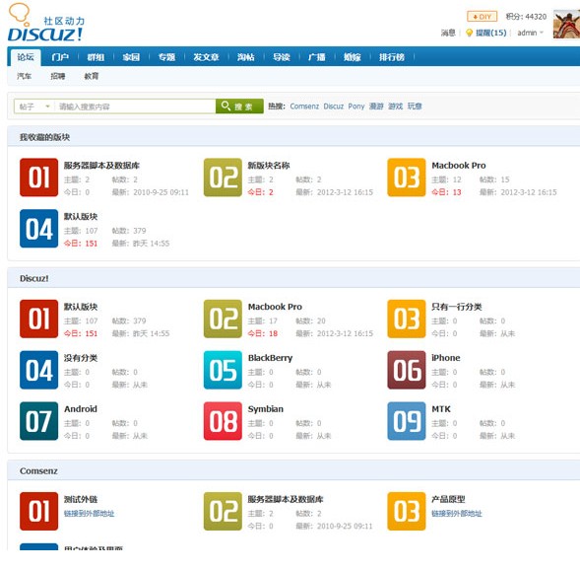This screenshot has width=580, height=570.
Task: Switch to the 门户 navigation tab
Action: pyautogui.click(x=60, y=57)
